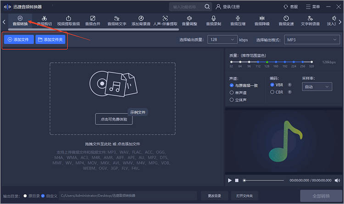Select 与原音频一致 channel option
Image resolution: width=344 pixels, height=204 pixels.
[x=244, y=86]
